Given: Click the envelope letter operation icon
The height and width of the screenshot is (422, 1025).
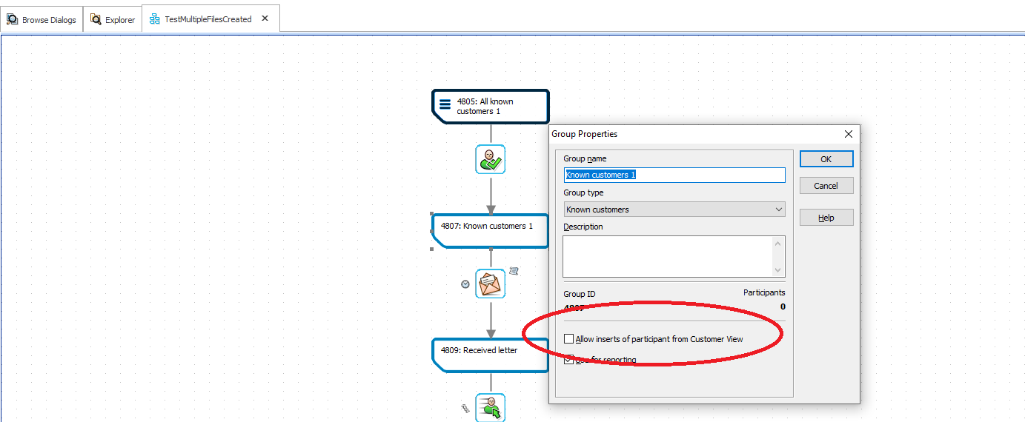Looking at the screenshot, I should click(x=490, y=284).
